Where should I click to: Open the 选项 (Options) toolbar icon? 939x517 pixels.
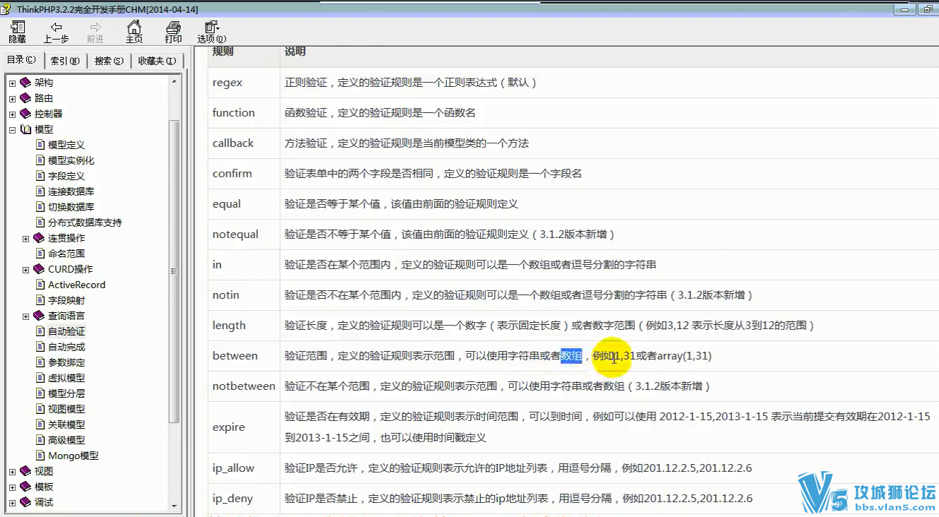(211, 32)
